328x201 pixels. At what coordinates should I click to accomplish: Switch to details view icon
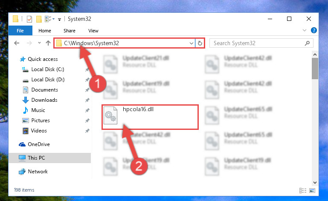[x=303, y=190]
